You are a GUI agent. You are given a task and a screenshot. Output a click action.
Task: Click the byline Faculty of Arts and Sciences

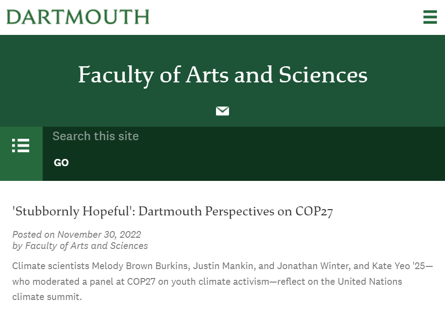86,246
